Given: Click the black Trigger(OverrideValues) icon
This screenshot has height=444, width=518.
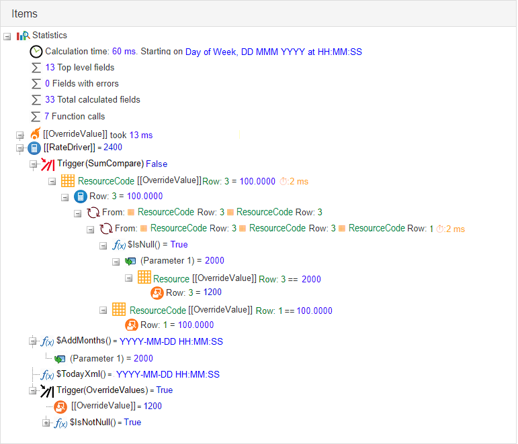Looking at the screenshot, I should [x=47, y=390].
